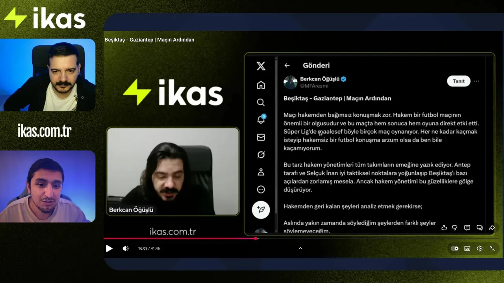Screen dimensions: 504x283
Task: Mute the video volume speaker
Action: (x=126, y=248)
